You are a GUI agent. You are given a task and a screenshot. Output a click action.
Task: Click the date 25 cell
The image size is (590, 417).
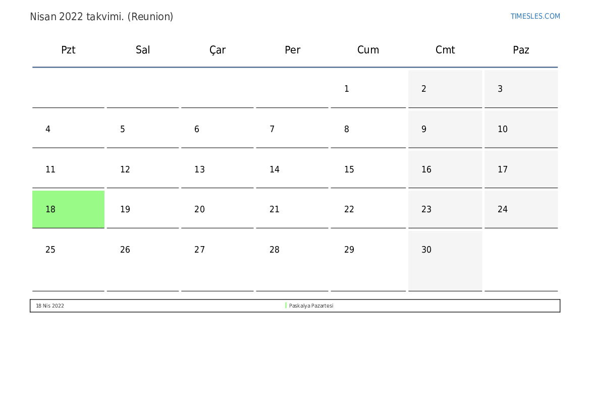click(68, 261)
